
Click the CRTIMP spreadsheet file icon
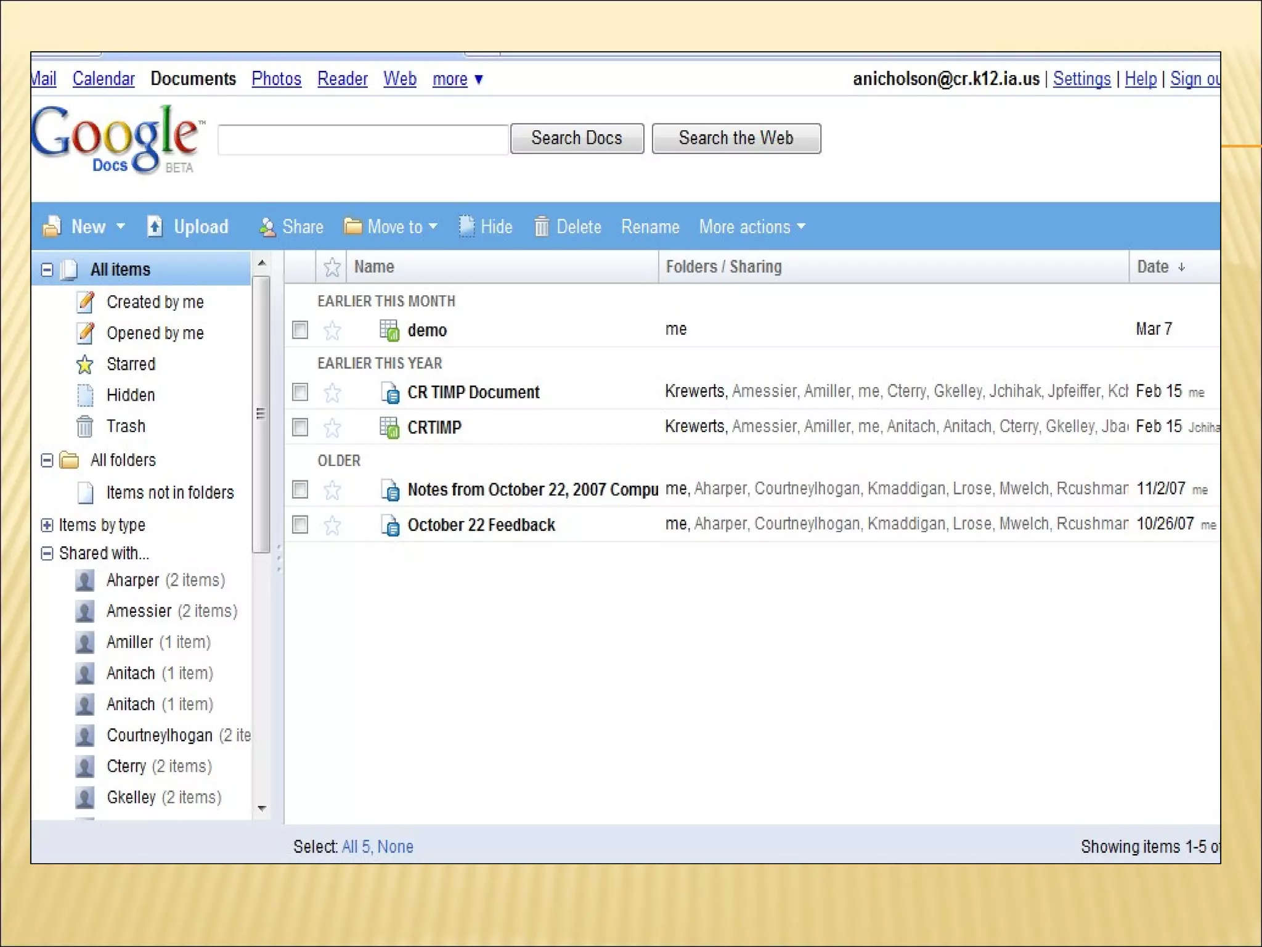coord(389,427)
